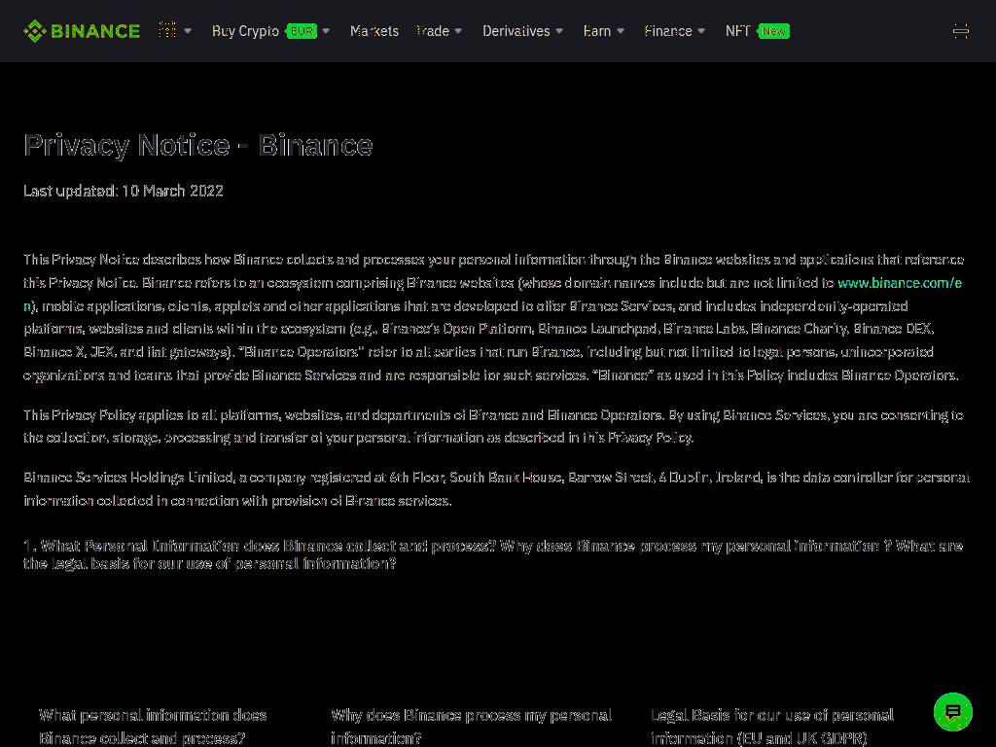Open the NFT page

(x=737, y=30)
